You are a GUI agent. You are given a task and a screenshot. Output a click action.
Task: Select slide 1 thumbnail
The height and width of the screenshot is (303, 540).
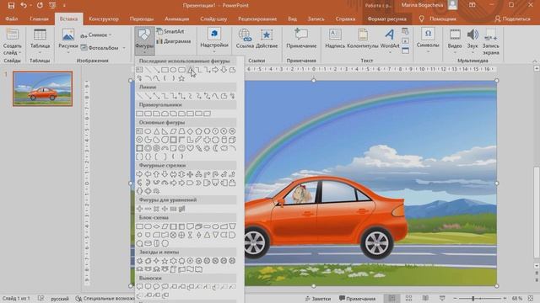pyautogui.click(x=43, y=88)
